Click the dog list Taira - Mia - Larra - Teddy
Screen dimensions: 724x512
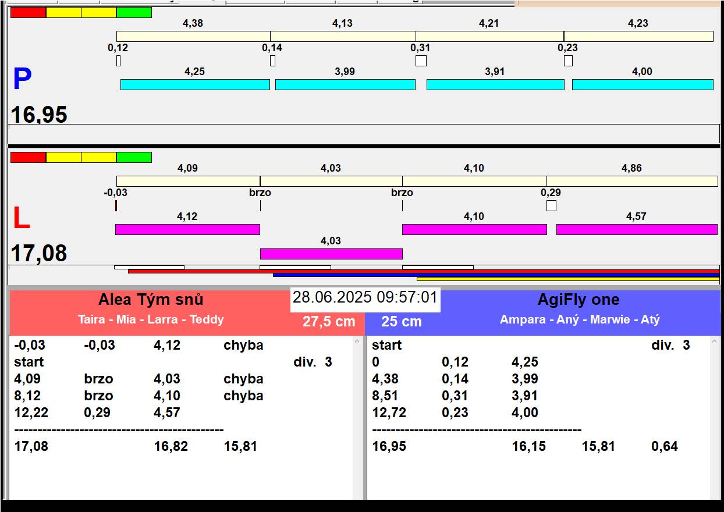[x=151, y=319]
